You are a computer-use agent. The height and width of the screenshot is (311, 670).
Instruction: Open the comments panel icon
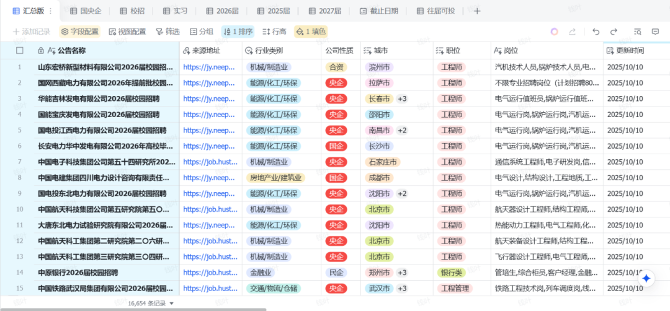point(655,32)
